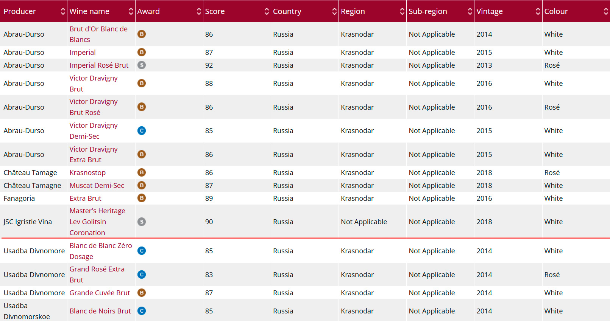Image resolution: width=610 pixels, height=321 pixels.
Task: Click the bronze award badge beside Krasnostop
Action: 142,172
